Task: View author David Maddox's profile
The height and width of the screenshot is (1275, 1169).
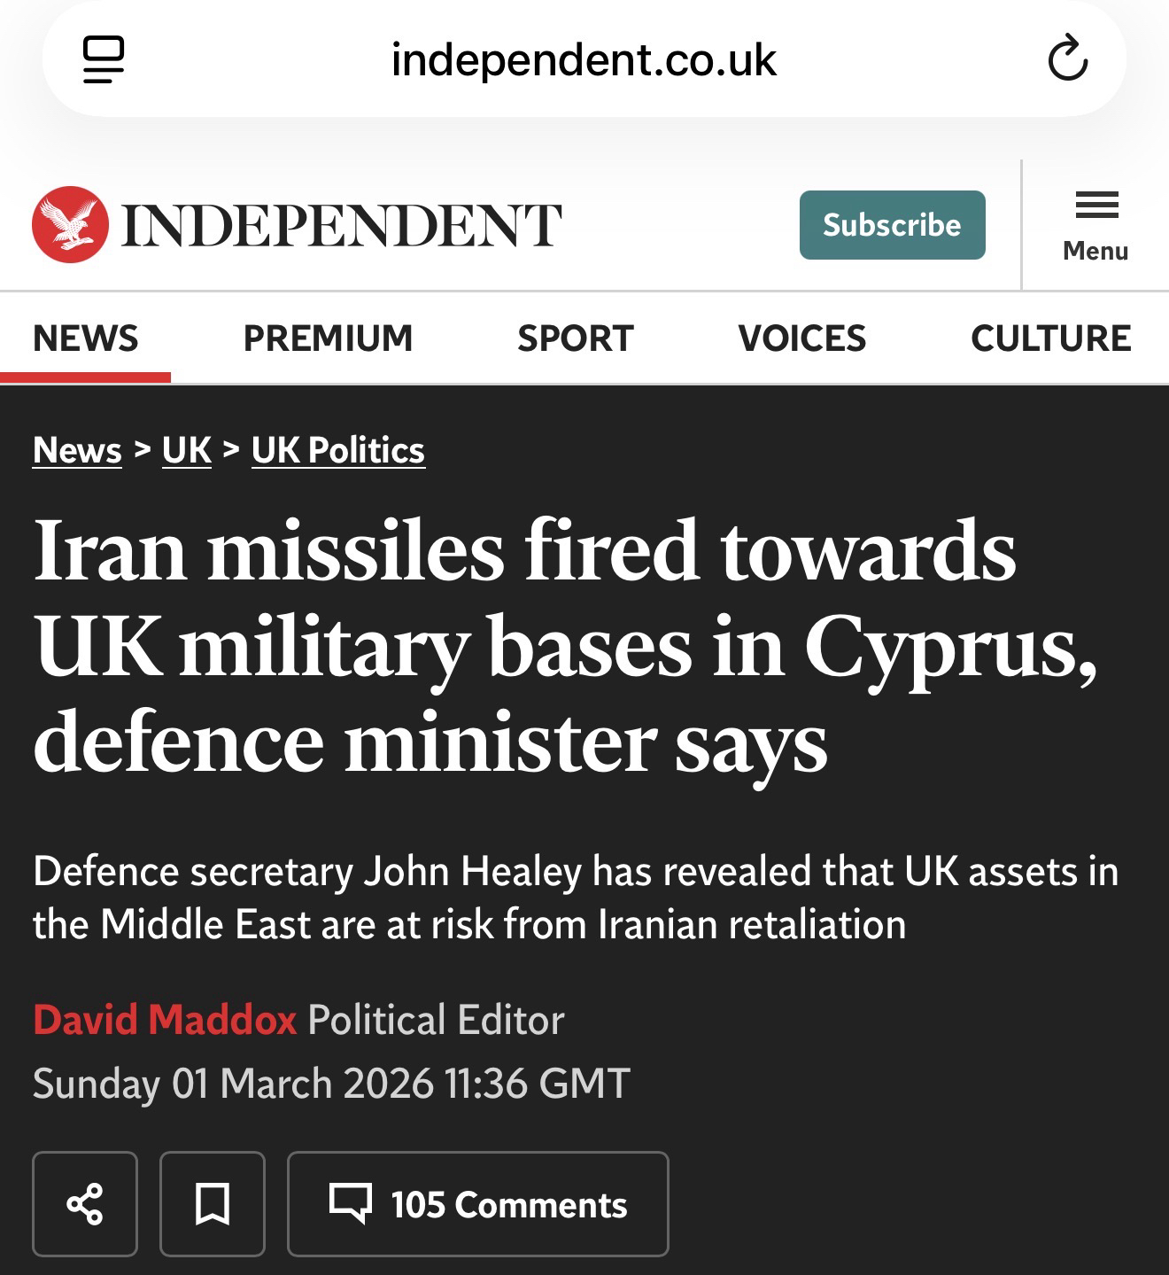Action: [165, 1020]
